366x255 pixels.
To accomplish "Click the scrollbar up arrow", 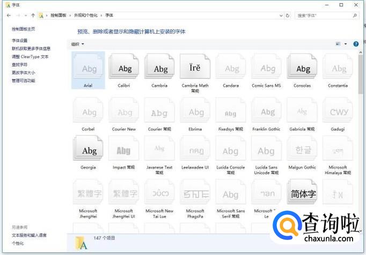I will coord(361,52).
